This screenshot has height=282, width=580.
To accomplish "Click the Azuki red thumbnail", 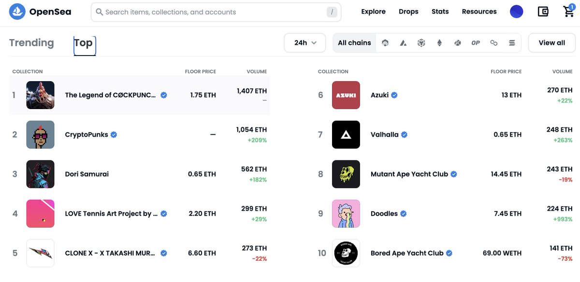I will [x=346, y=95].
